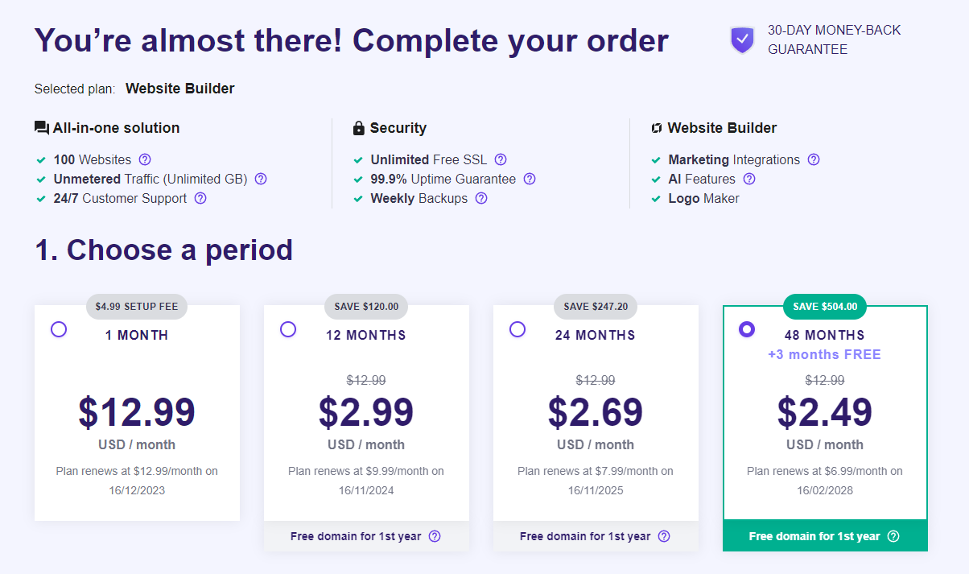Image resolution: width=969 pixels, height=574 pixels.
Task: Click help icon beside Weekly Backups
Action: point(481,198)
